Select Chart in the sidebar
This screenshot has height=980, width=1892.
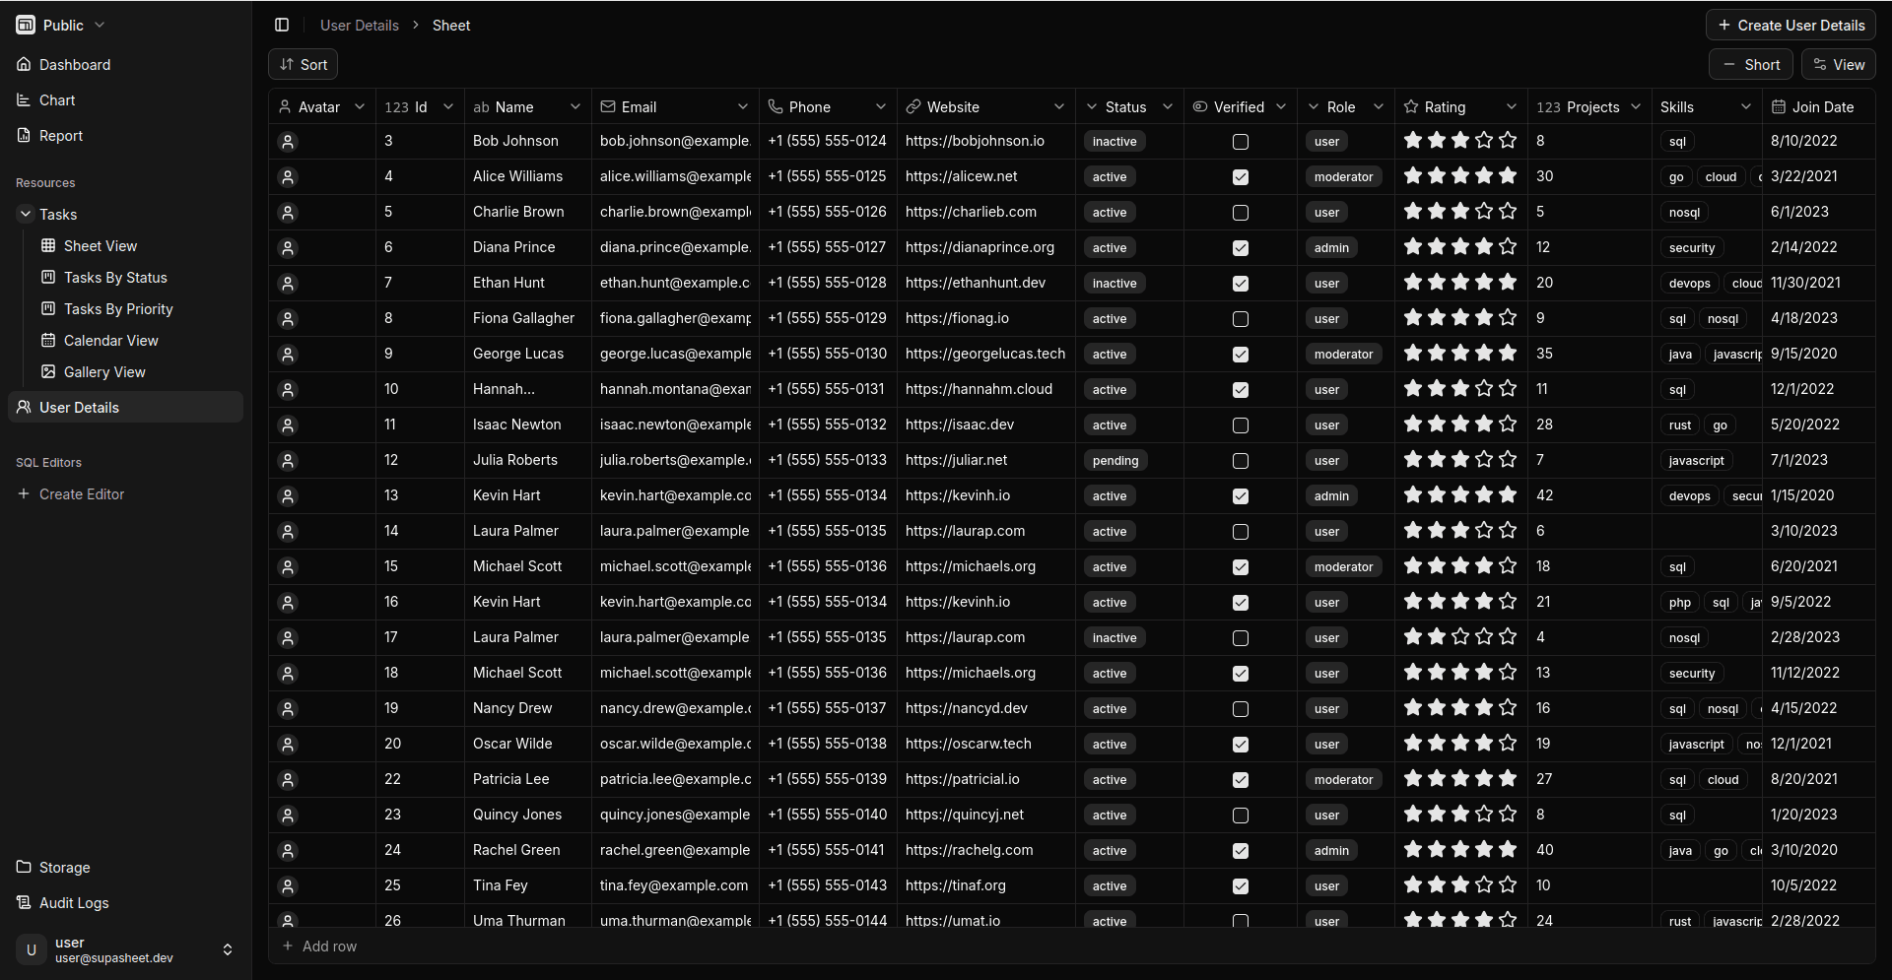point(57,99)
